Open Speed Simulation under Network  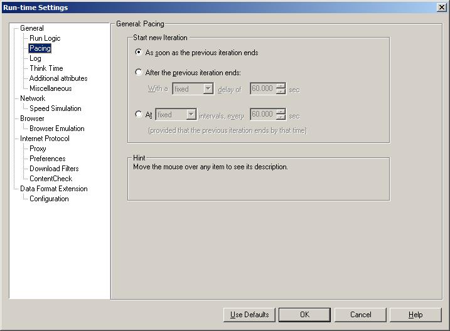pyautogui.click(x=55, y=108)
